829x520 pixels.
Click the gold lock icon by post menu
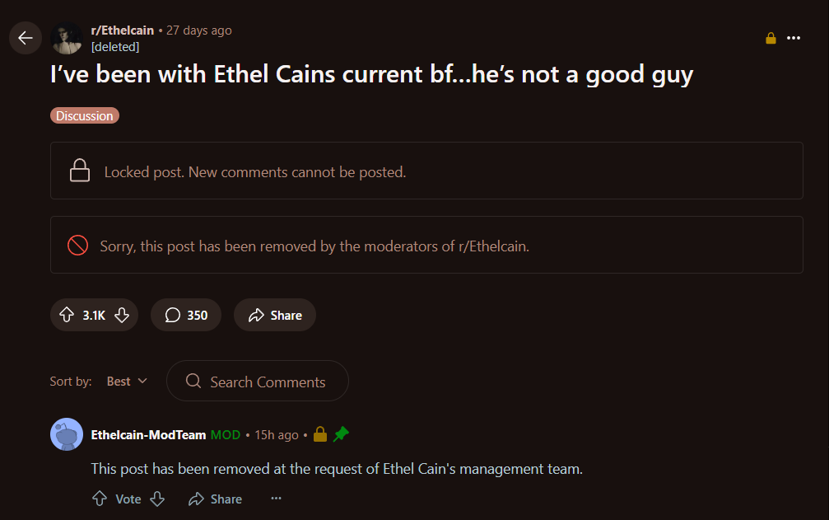(x=771, y=38)
